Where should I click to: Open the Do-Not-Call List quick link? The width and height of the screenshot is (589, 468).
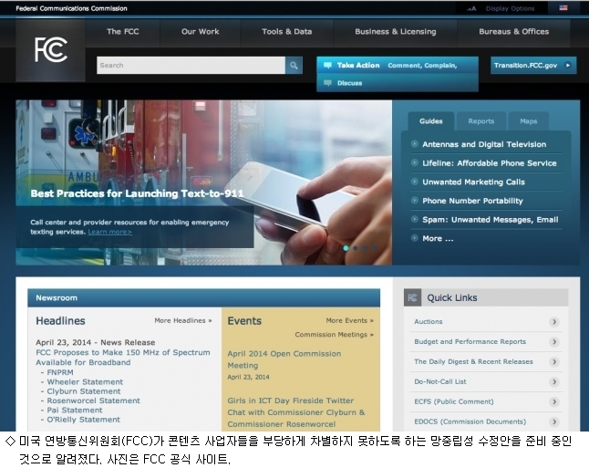coord(440,382)
